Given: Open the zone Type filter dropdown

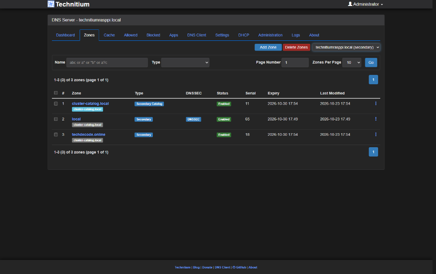Looking at the screenshot, I should (185, 63).
